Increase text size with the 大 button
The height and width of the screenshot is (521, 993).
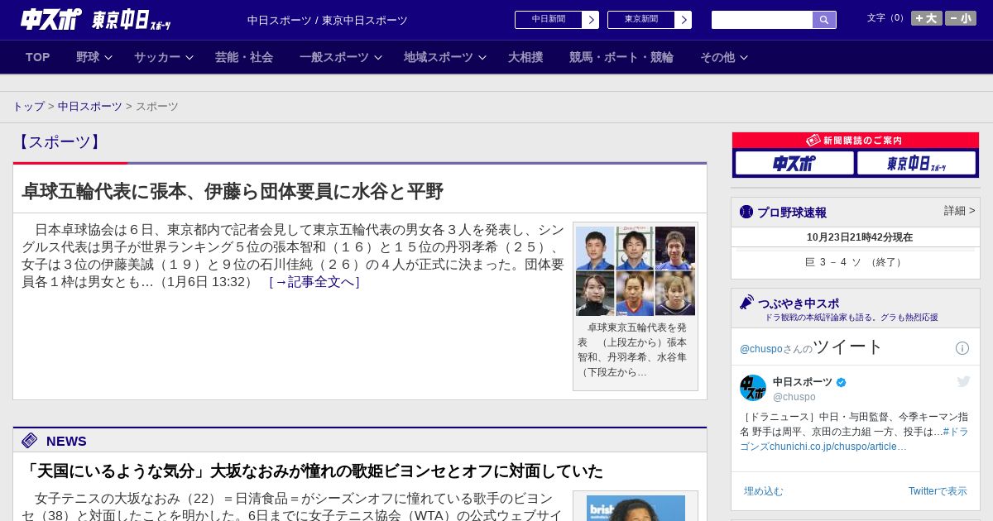point(926,18)
